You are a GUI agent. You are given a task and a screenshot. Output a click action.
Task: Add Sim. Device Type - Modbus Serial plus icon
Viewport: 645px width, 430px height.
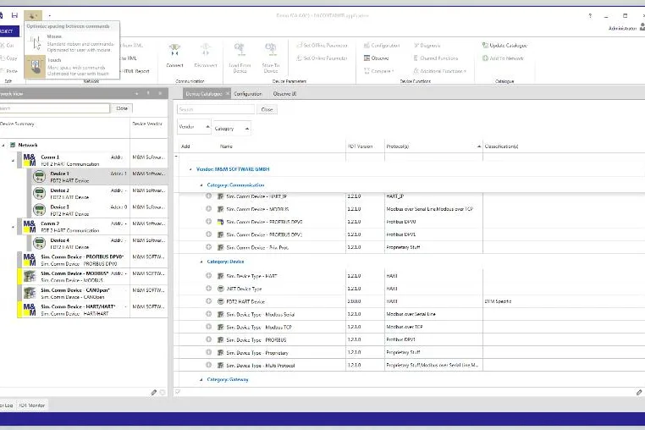tap(208, 314)
